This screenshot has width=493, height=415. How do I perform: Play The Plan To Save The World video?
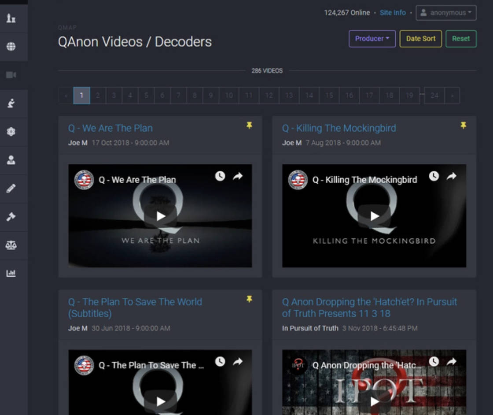click(160, 401)
